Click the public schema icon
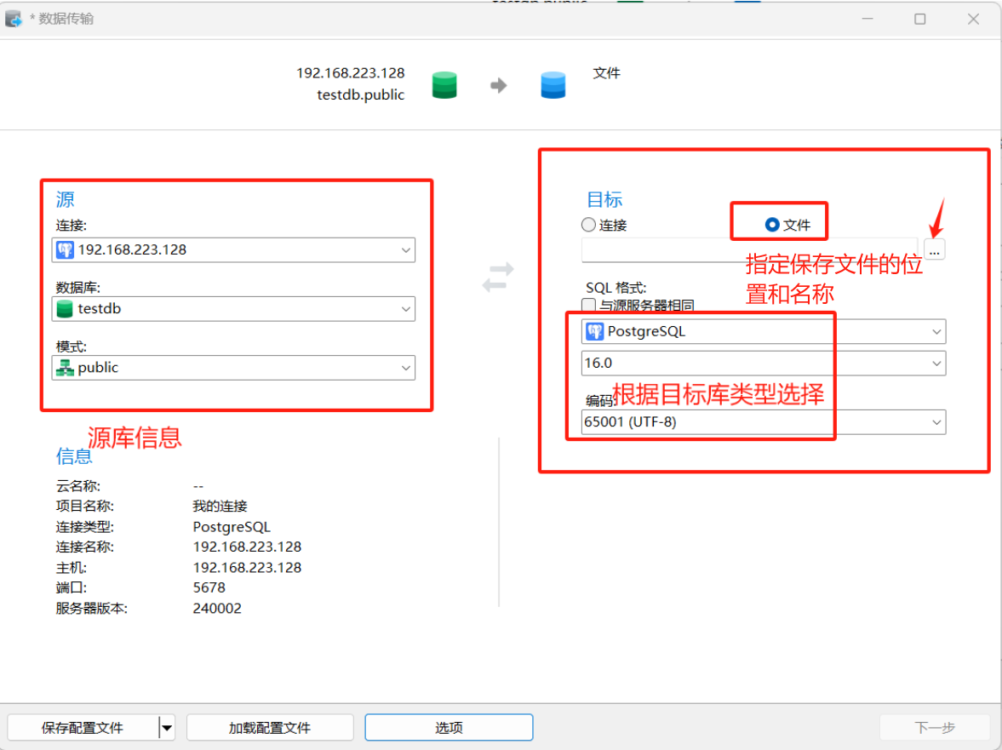The width and height of the screenshot is (1002, 750). 65,368
